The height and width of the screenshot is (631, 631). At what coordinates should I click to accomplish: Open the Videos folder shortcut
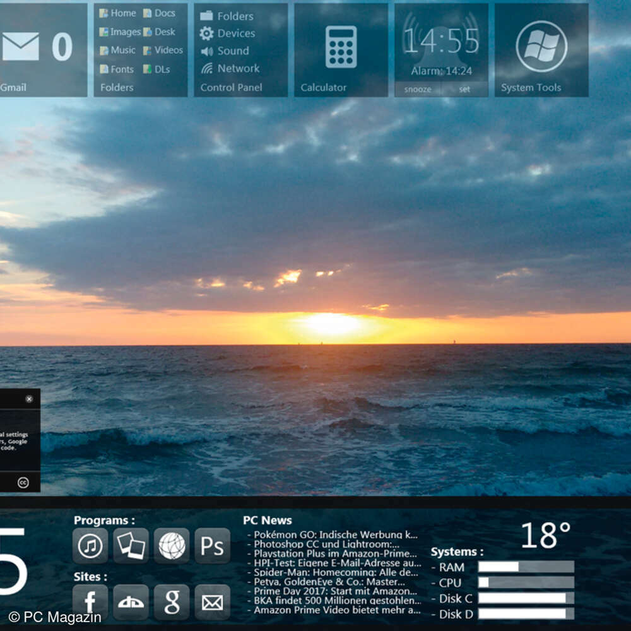pyautogui.click(x=165, y=50)
